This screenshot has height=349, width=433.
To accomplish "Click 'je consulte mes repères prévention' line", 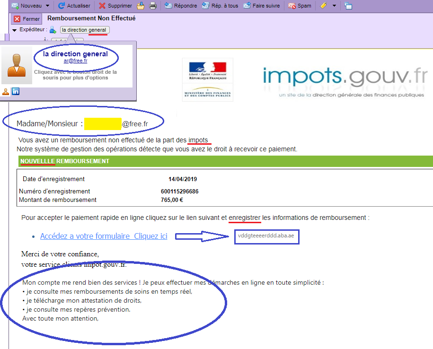I will pyautogui.click(x=76, y=310).
